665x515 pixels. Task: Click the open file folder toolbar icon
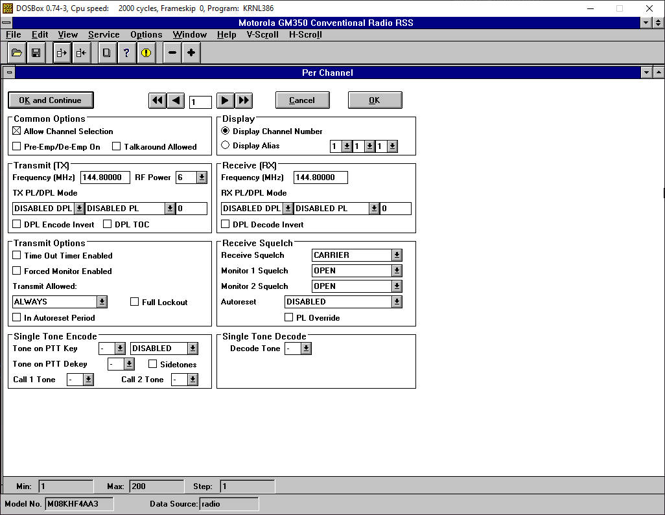tap(17, 52)
